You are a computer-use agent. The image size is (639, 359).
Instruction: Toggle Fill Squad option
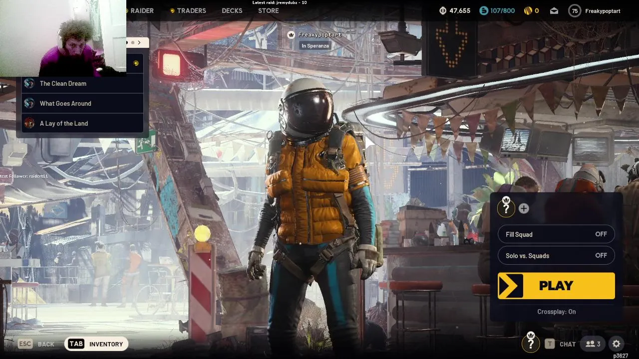tap(556, 234)
